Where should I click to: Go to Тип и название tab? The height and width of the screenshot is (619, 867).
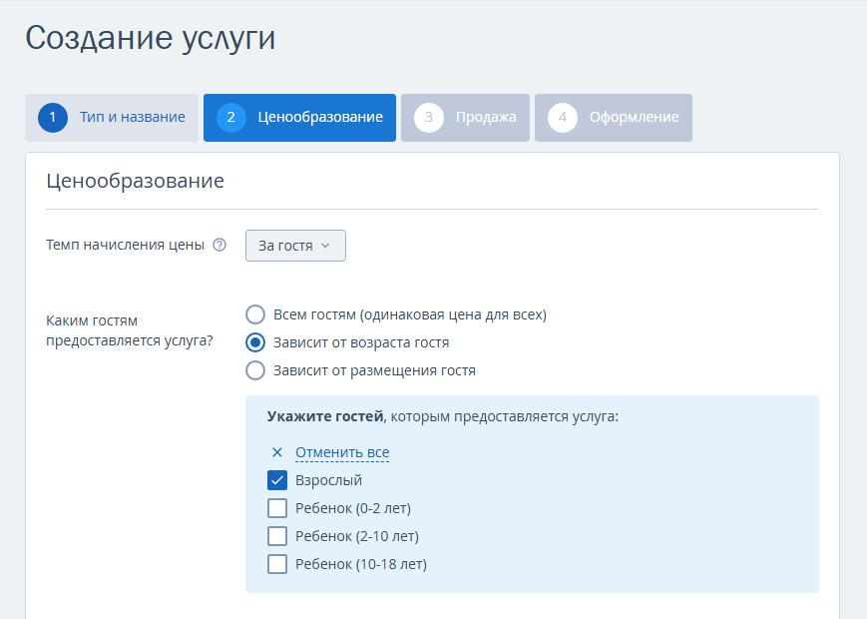coord(112,117)
